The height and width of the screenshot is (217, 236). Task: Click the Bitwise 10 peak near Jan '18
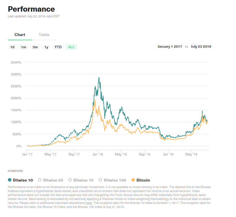pyautogui.click(x=99, y=77)
